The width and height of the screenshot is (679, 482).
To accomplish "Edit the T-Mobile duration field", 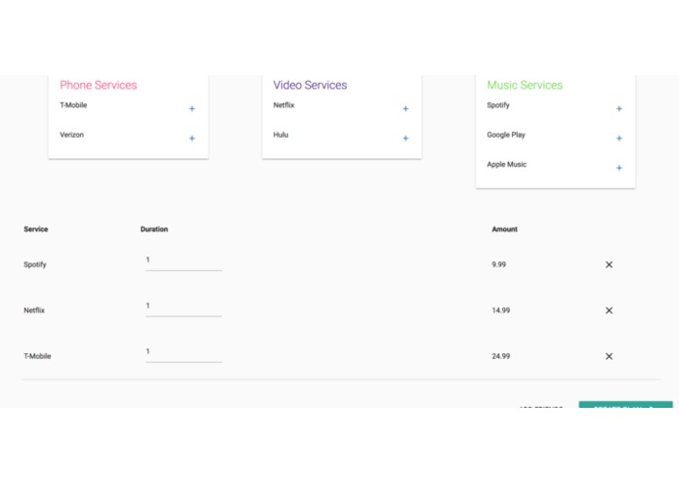I will point(184,353).
